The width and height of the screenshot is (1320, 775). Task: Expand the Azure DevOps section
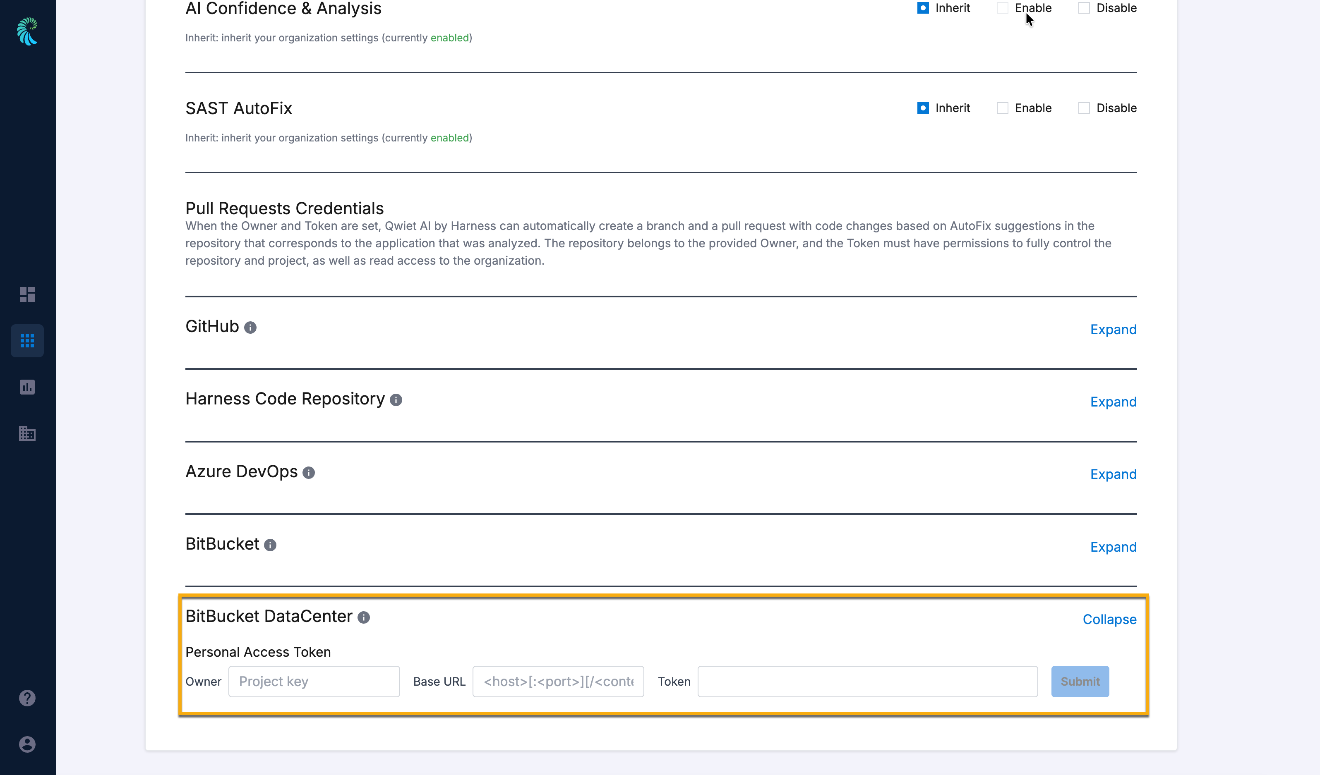[x=1114, y=474]
